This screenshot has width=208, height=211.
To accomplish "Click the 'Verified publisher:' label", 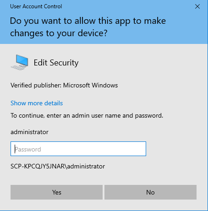I will point(36,85).
